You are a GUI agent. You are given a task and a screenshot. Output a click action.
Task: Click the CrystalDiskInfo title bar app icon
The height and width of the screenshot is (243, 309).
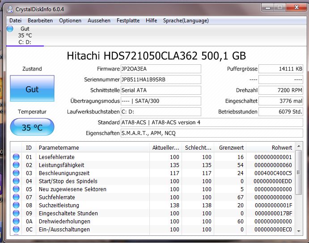[10, 9]
